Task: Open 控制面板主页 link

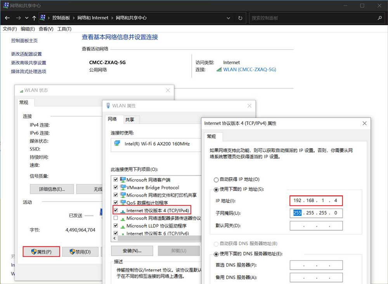Action: [24, 41]
